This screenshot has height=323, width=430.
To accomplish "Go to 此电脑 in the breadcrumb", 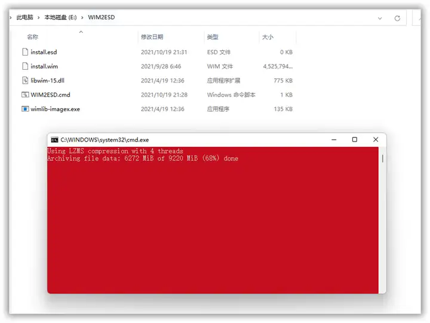I will (24, 17).
